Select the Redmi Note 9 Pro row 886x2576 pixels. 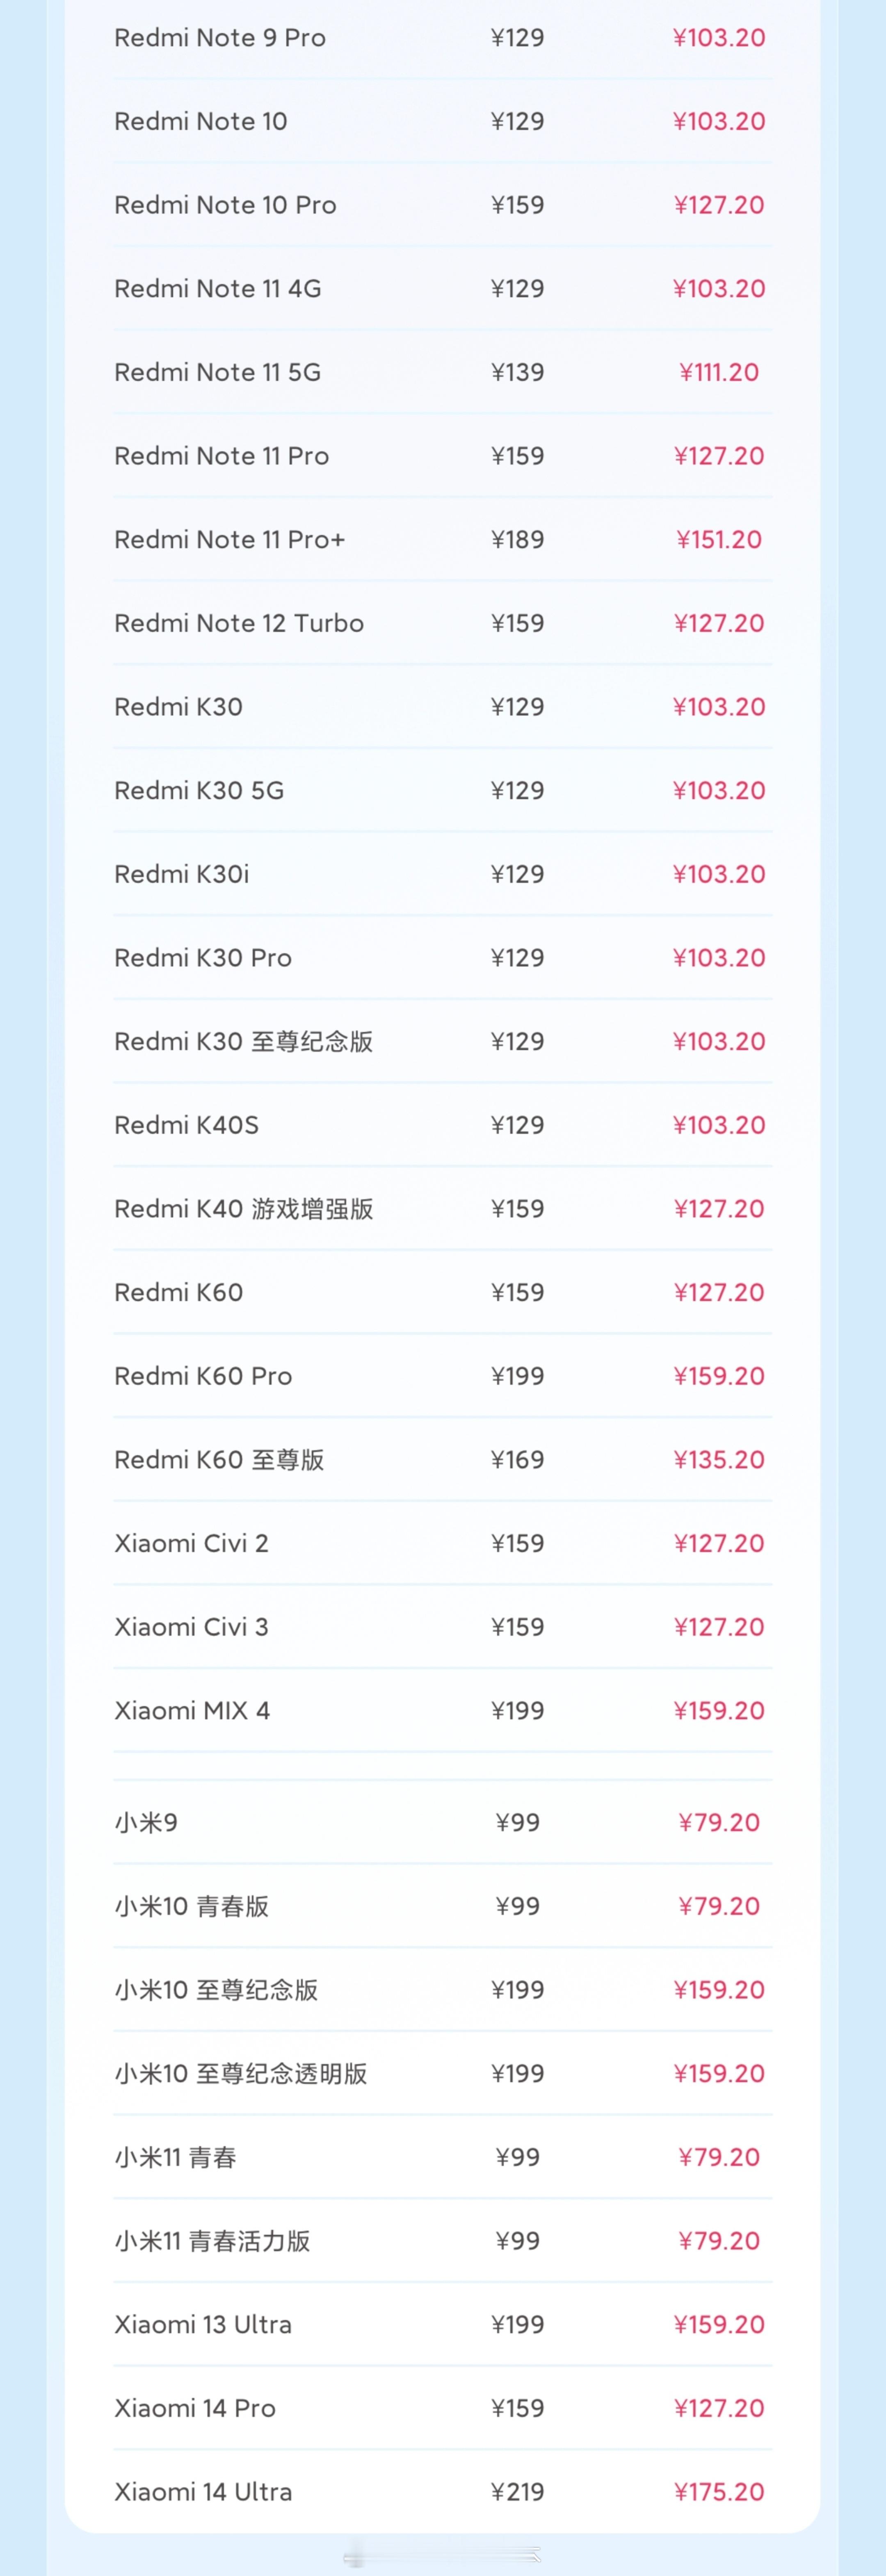(442, 38)
